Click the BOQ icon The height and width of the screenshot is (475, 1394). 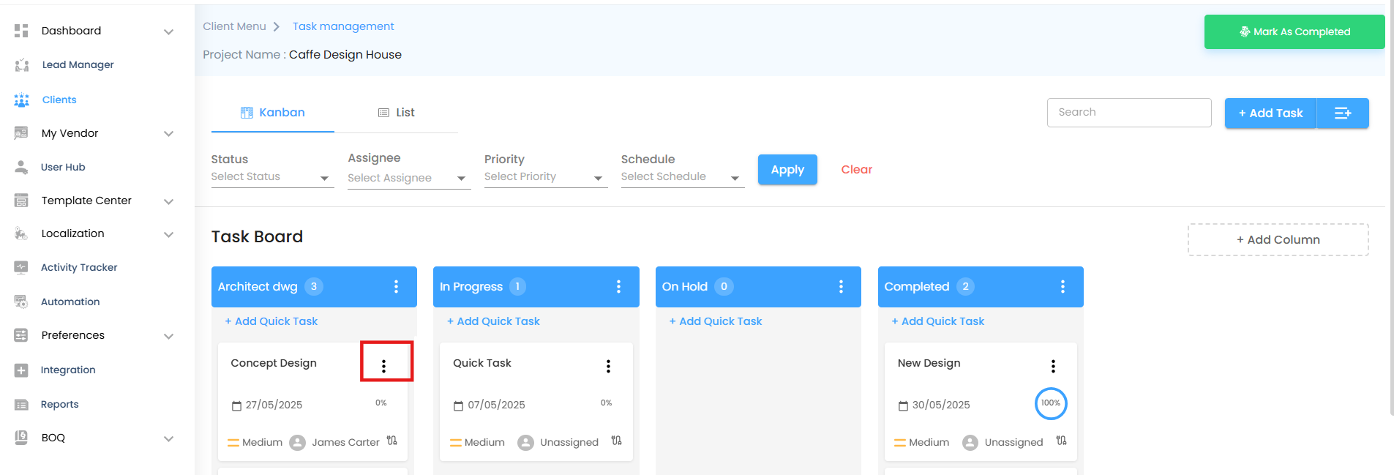pos(21,438)
